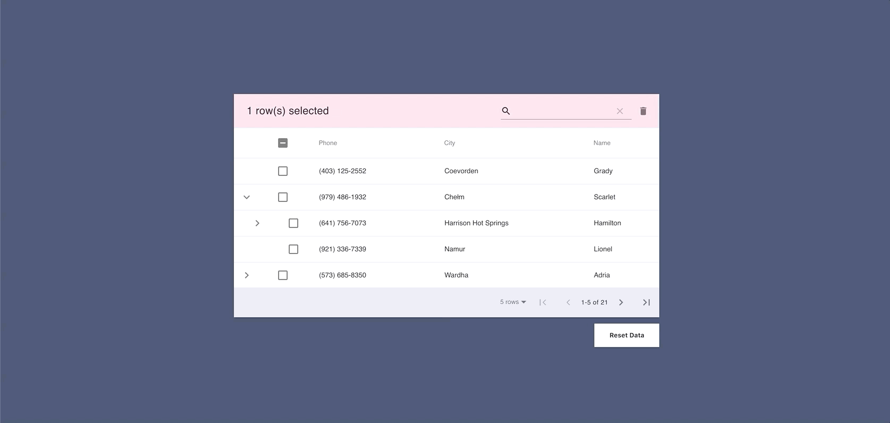Screen dimensions: 890x423
Task: Click the Wardha city cell
Action: point(457,275)
